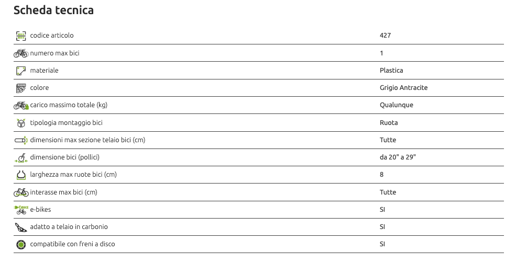Image resolution: width=516 pixels, height=263 pixels.
Task: Click the tipologia montaggio bici icon
Action: coord(21,123)
